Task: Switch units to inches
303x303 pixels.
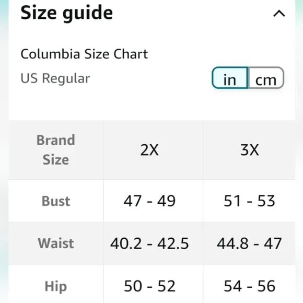Action: tap(230, 78)
